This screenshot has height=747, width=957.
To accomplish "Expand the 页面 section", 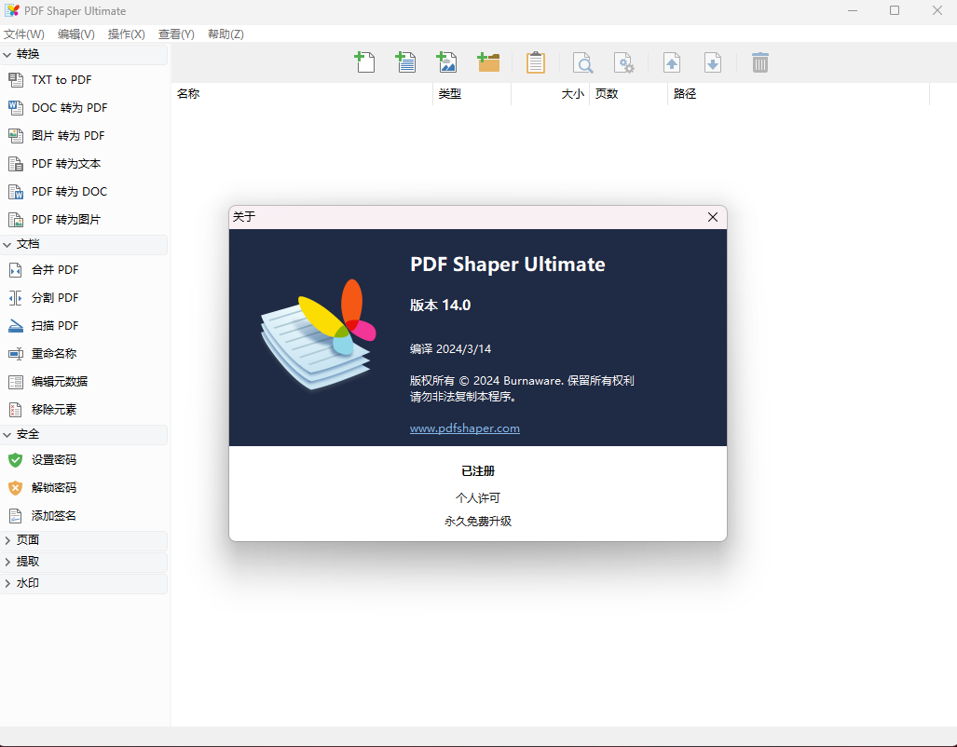I will point(84,540).
